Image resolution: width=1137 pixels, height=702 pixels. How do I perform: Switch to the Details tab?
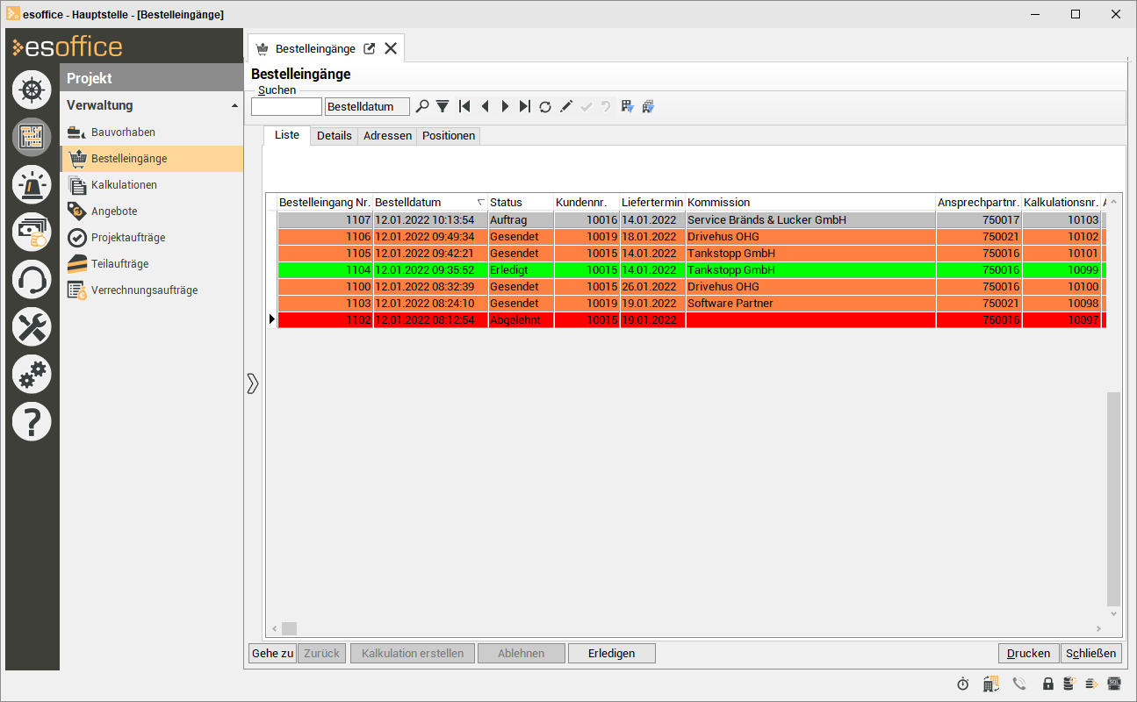335,136
